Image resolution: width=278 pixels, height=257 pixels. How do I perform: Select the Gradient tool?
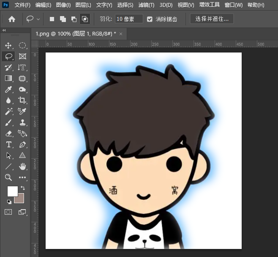pyautogui.click(x=8, y=78)
